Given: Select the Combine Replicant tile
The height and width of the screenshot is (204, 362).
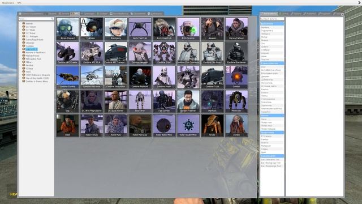Looking at the screenshot, I should point(140,77).
